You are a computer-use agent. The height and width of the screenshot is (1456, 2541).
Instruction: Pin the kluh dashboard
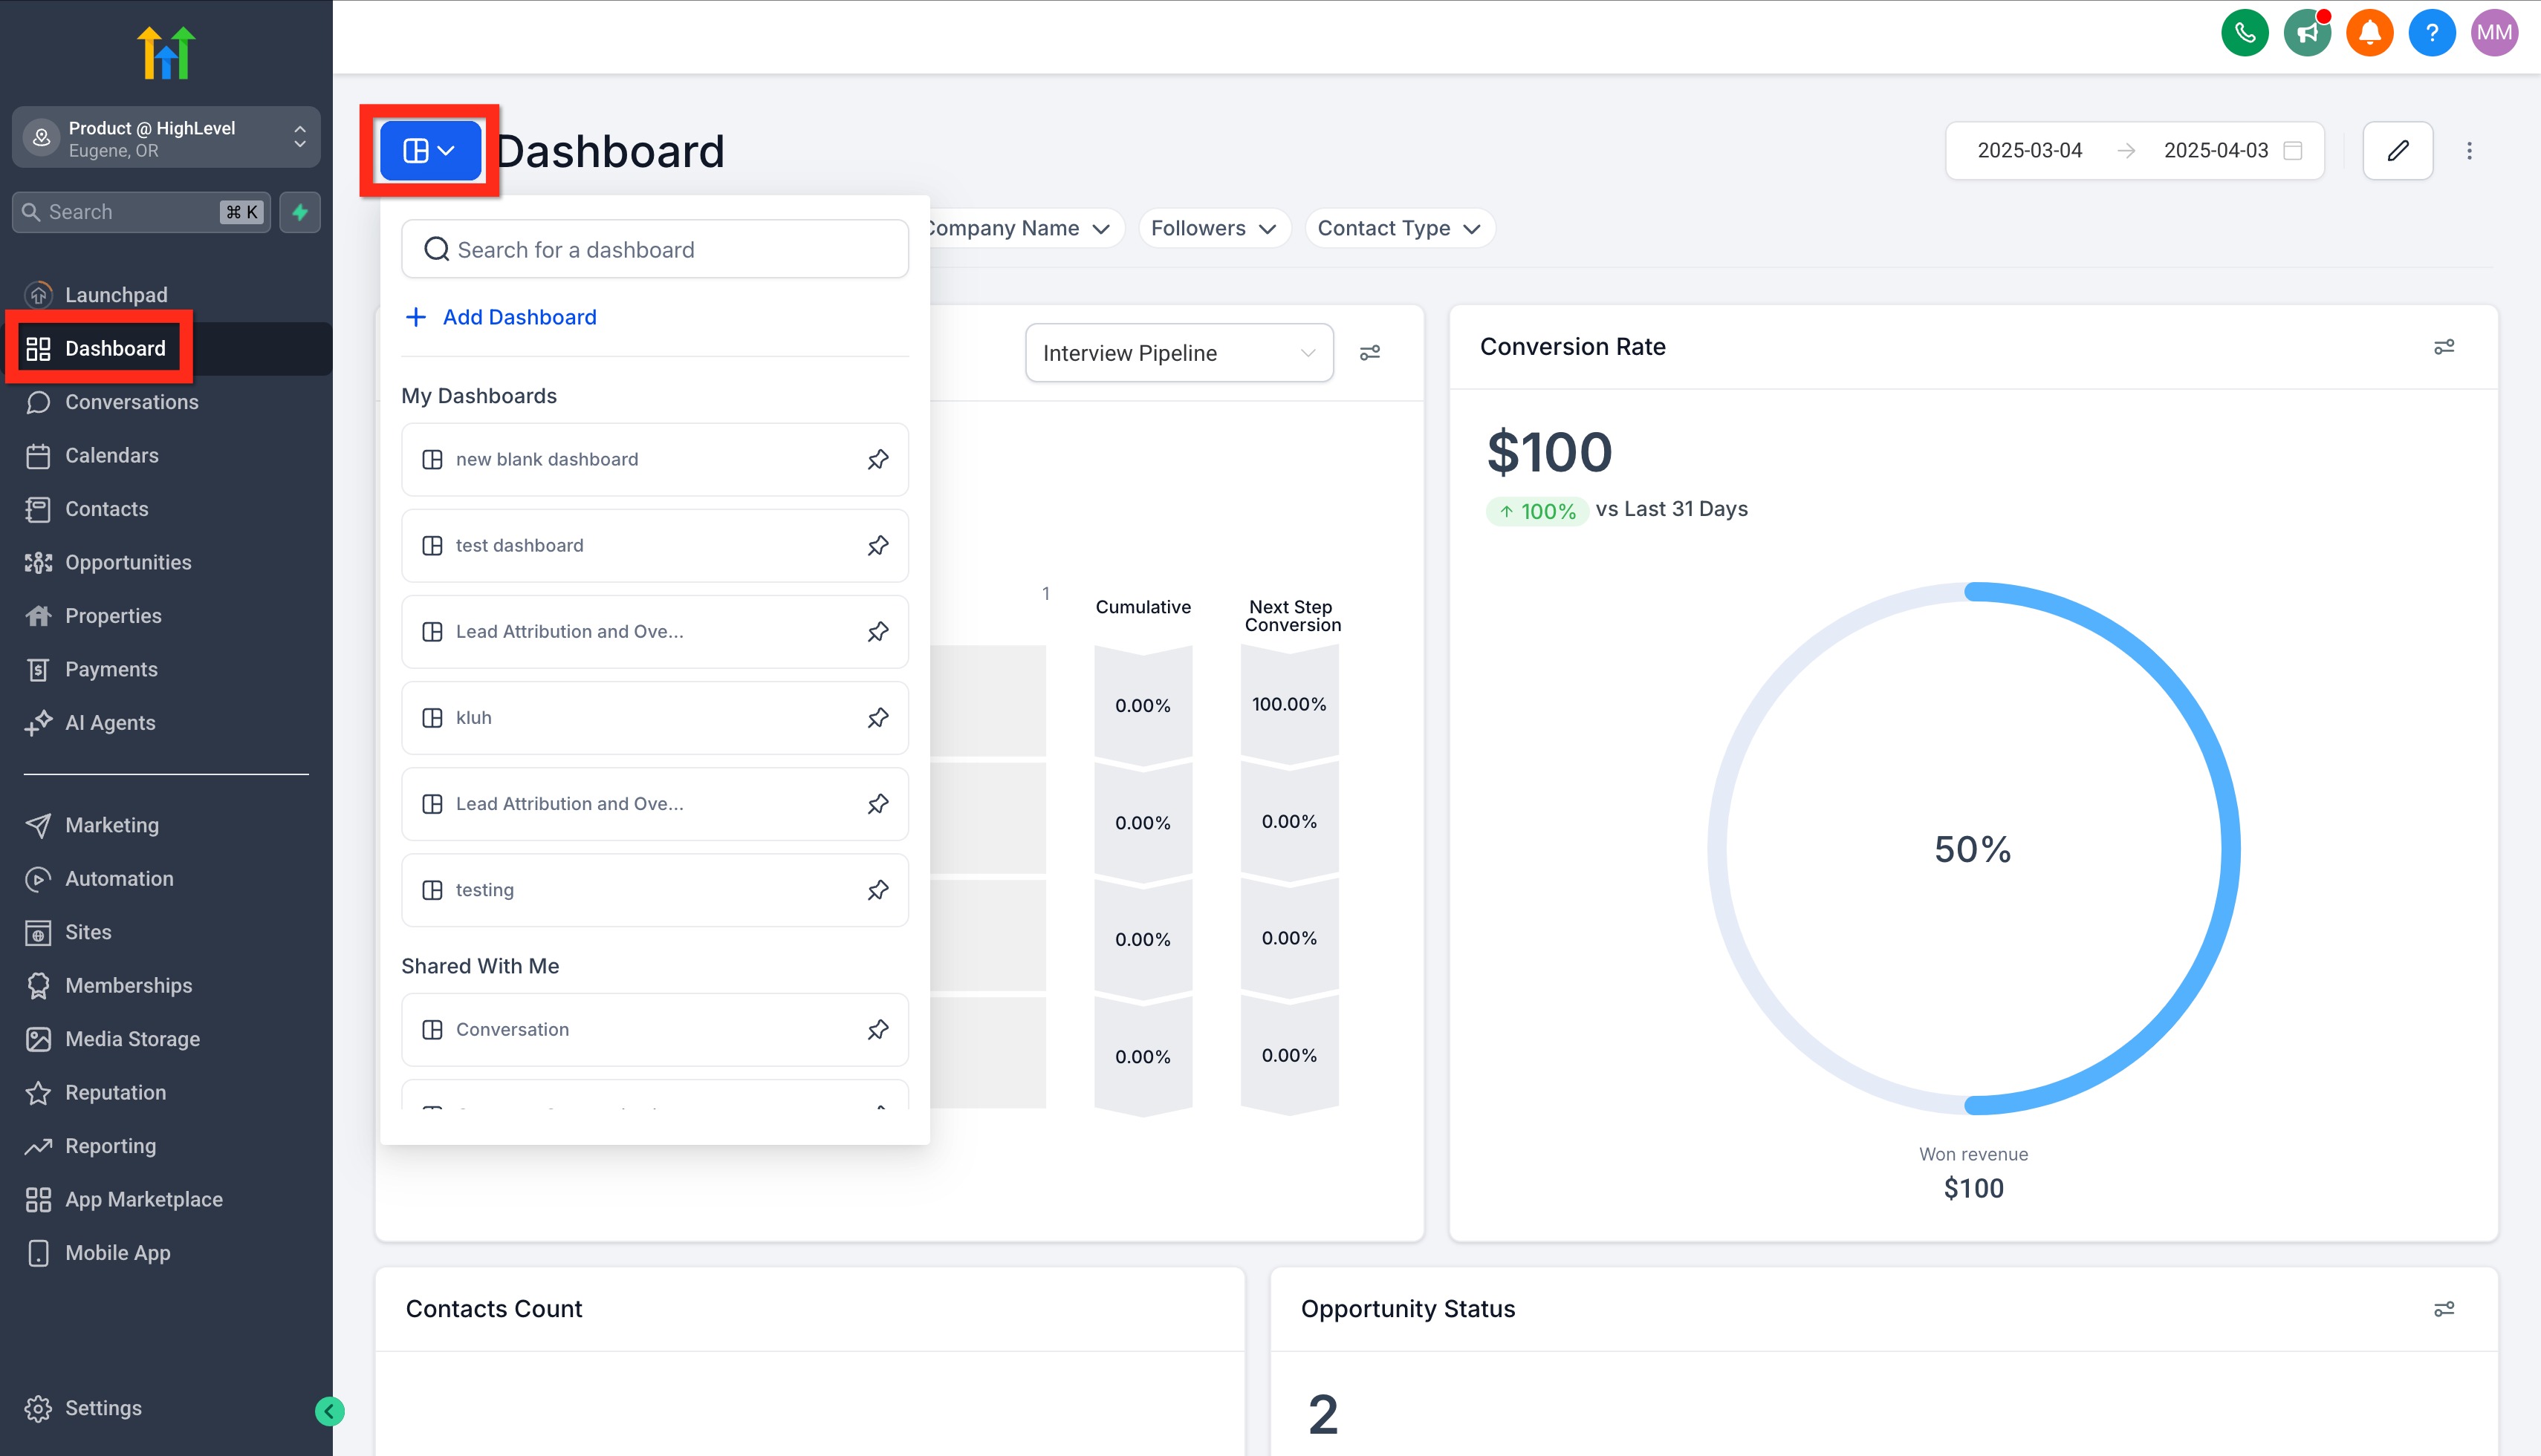point(877,718)
